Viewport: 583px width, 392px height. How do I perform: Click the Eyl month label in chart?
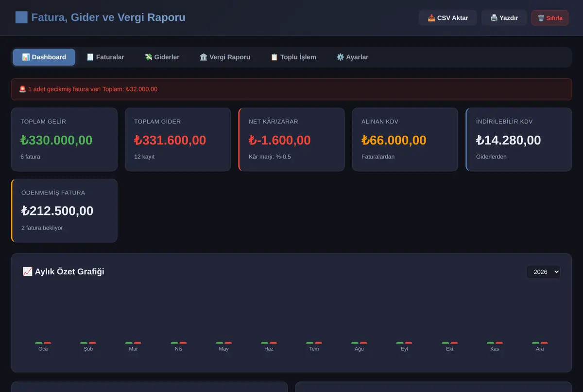[404, 349]
